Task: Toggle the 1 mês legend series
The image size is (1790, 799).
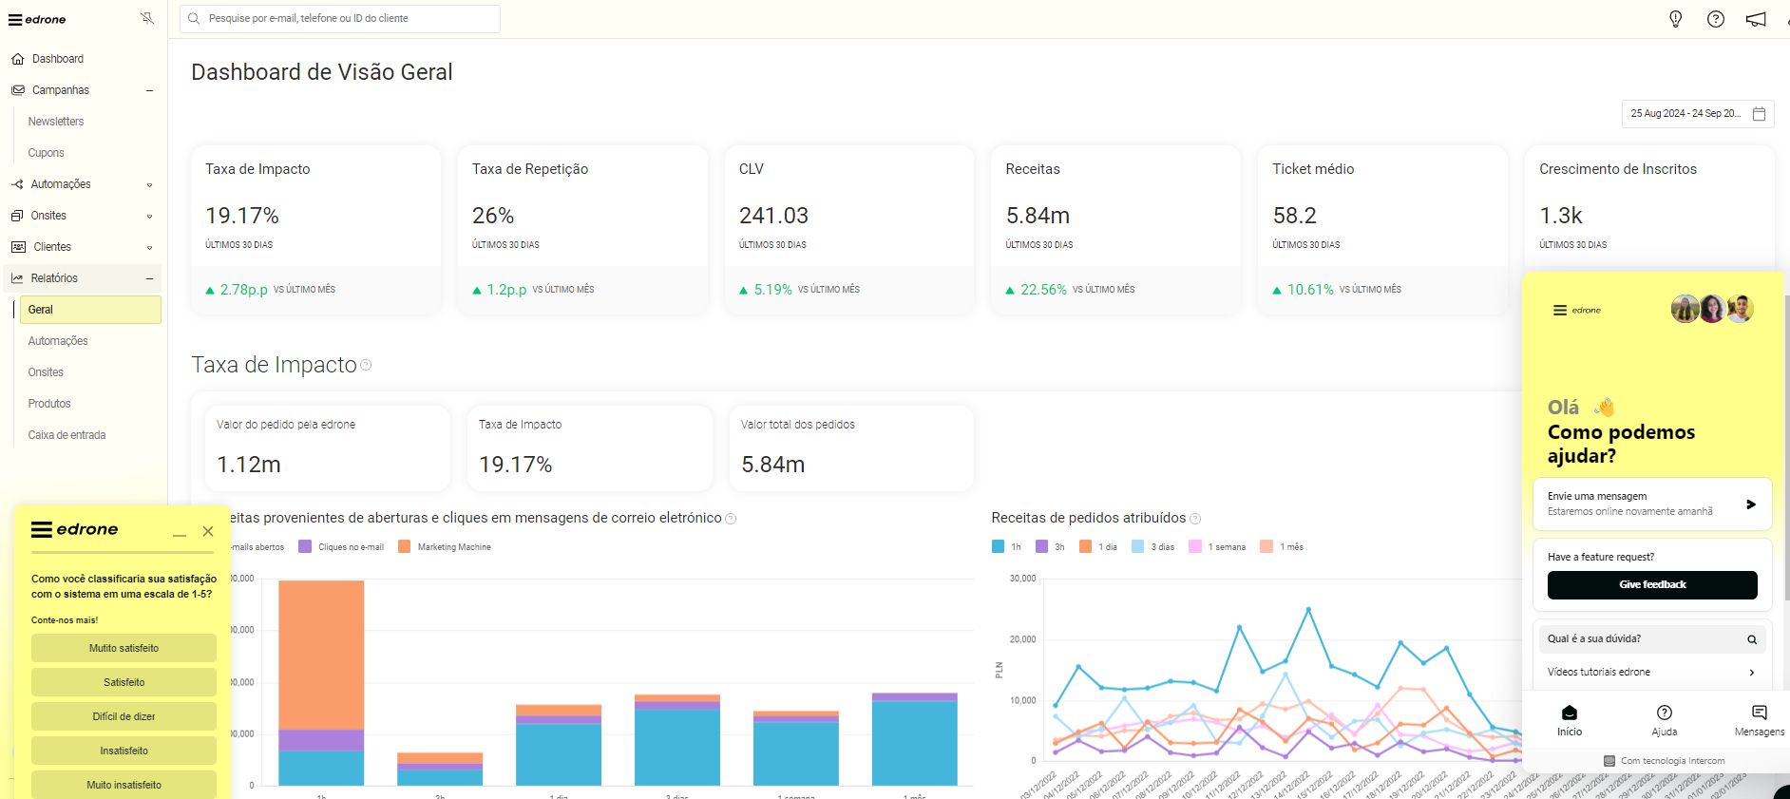Action: pos(1282,546)
